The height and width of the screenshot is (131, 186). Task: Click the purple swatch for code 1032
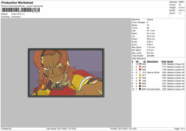coord(140,64)
